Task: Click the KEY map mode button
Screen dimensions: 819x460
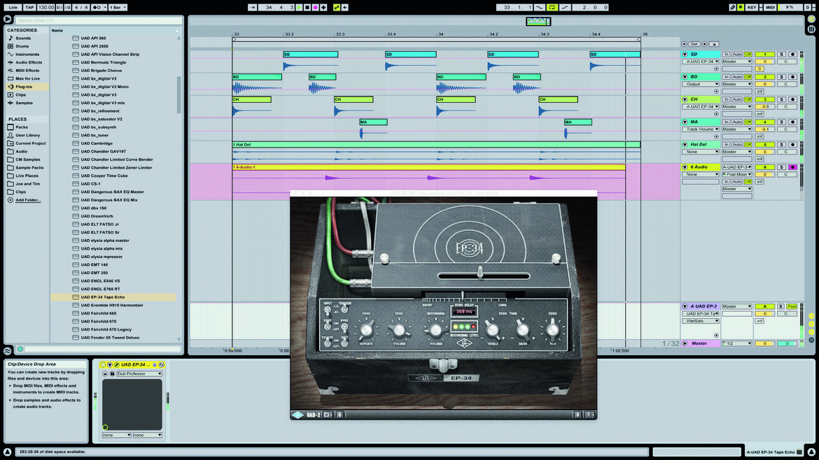Action: click(752, 7)
